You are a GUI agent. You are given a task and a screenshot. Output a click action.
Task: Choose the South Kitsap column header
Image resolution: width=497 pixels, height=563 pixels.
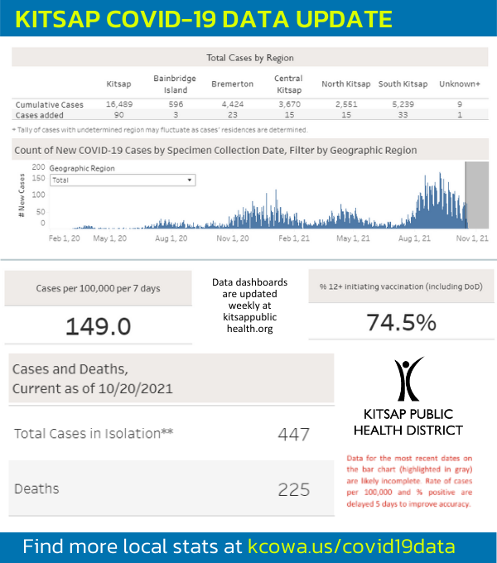[403, 84]
